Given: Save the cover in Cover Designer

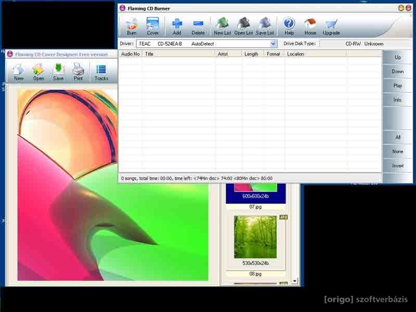Looking at the screenshot, I should point(58,72).
